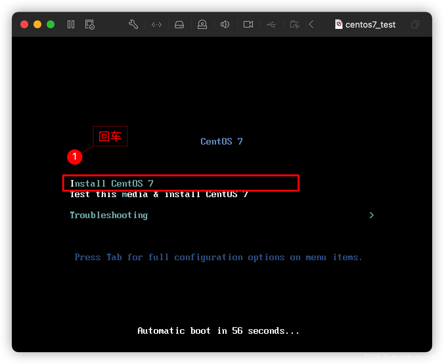Select Test this media & install entry
The width and height of the screenshot is (444, 364).
click(x=159, y=194)
